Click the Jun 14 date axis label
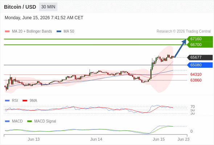This screenshot has width=214, height=145. pyautogui.click(x=96, y=140)
